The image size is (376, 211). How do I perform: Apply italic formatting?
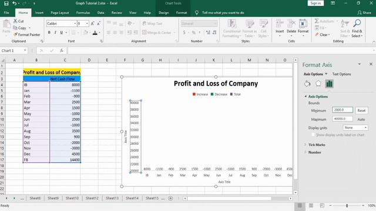click(55, 32)
